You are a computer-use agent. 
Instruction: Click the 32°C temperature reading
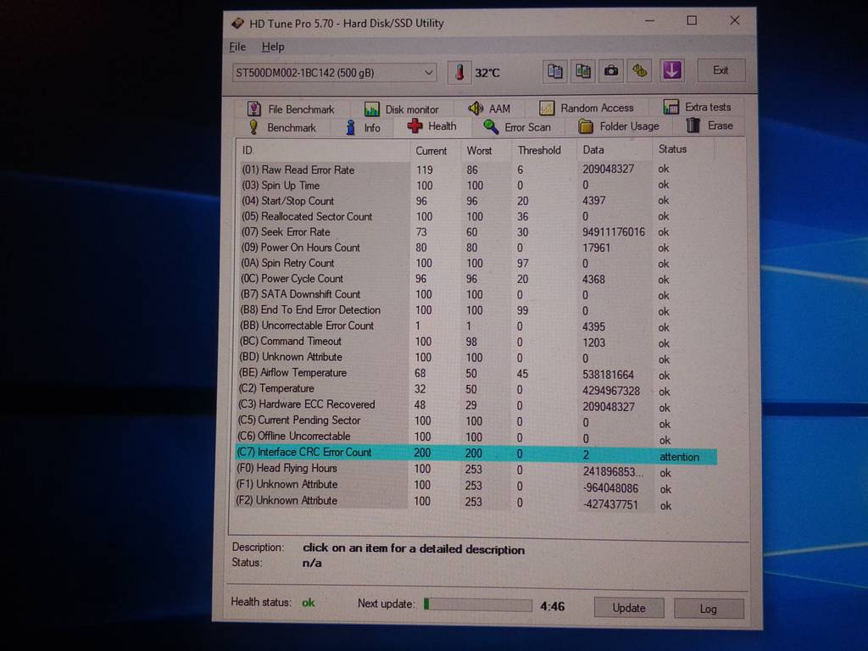click(x=487, y=73)
